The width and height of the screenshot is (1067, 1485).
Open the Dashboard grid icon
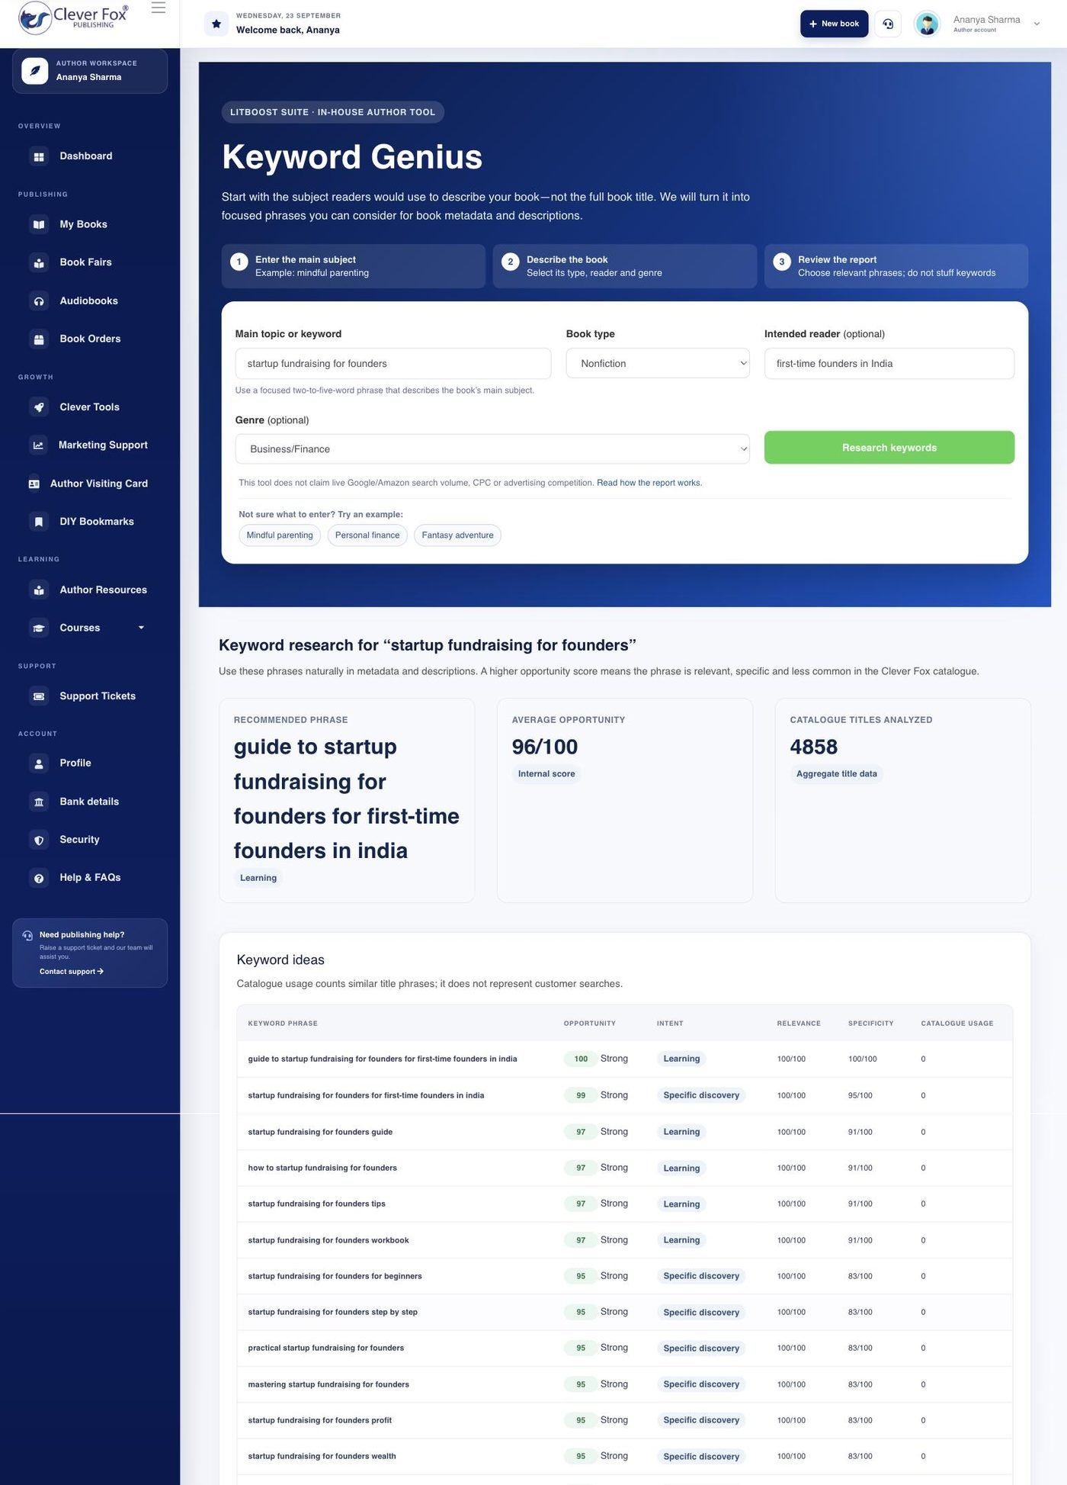point(39,156)
